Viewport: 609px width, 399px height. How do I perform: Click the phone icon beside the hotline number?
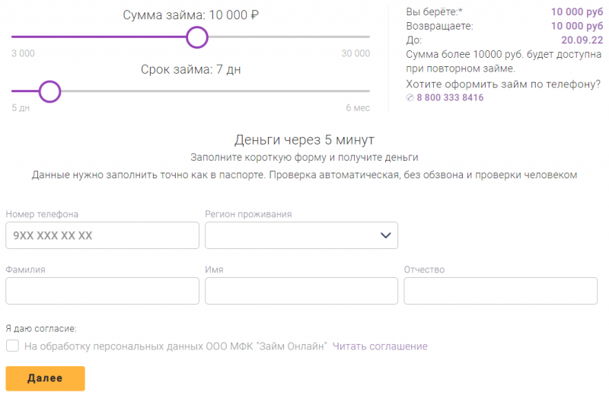(x=410, y=98)
